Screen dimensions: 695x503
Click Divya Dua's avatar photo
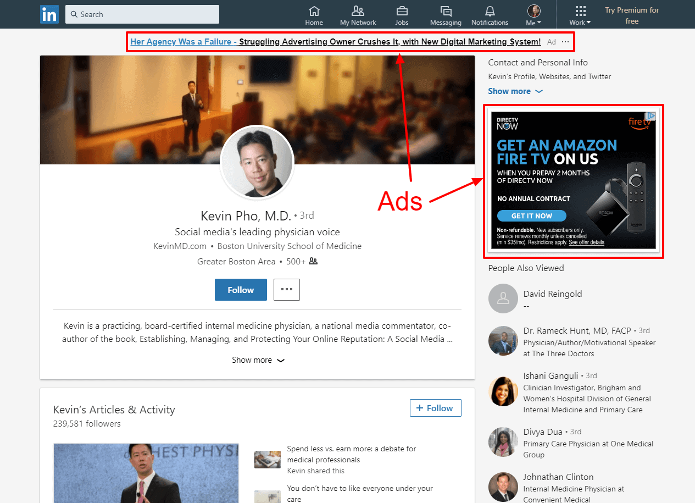[503, 442]
